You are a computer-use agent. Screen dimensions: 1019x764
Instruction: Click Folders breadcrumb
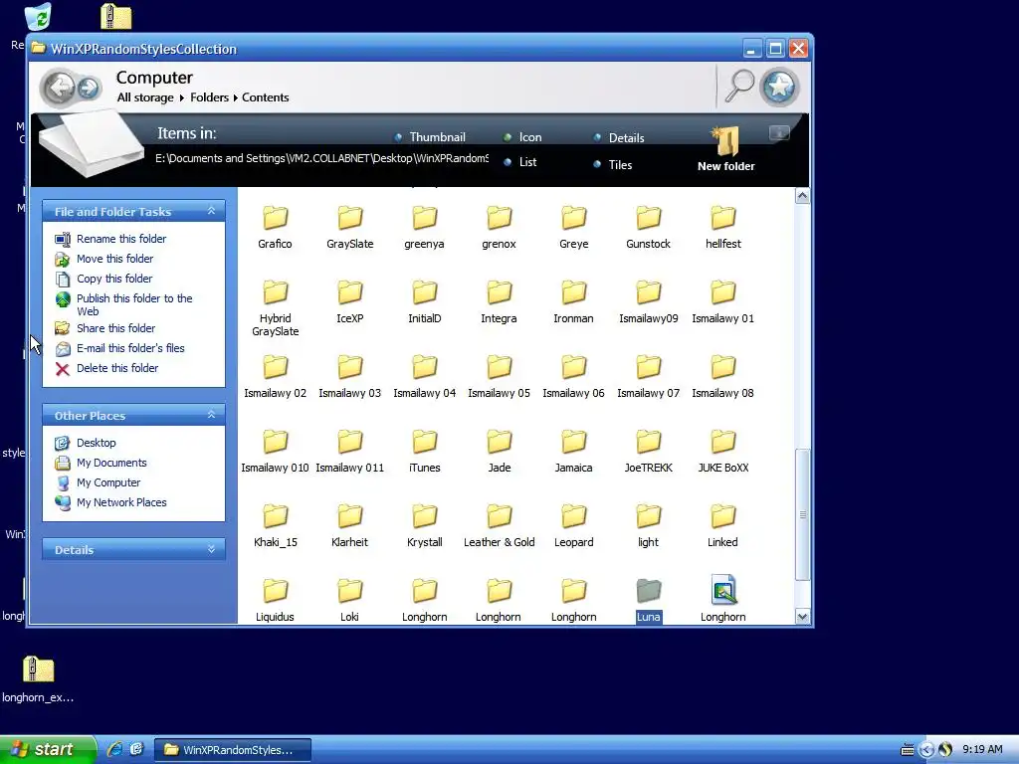(x=209, y=97)
